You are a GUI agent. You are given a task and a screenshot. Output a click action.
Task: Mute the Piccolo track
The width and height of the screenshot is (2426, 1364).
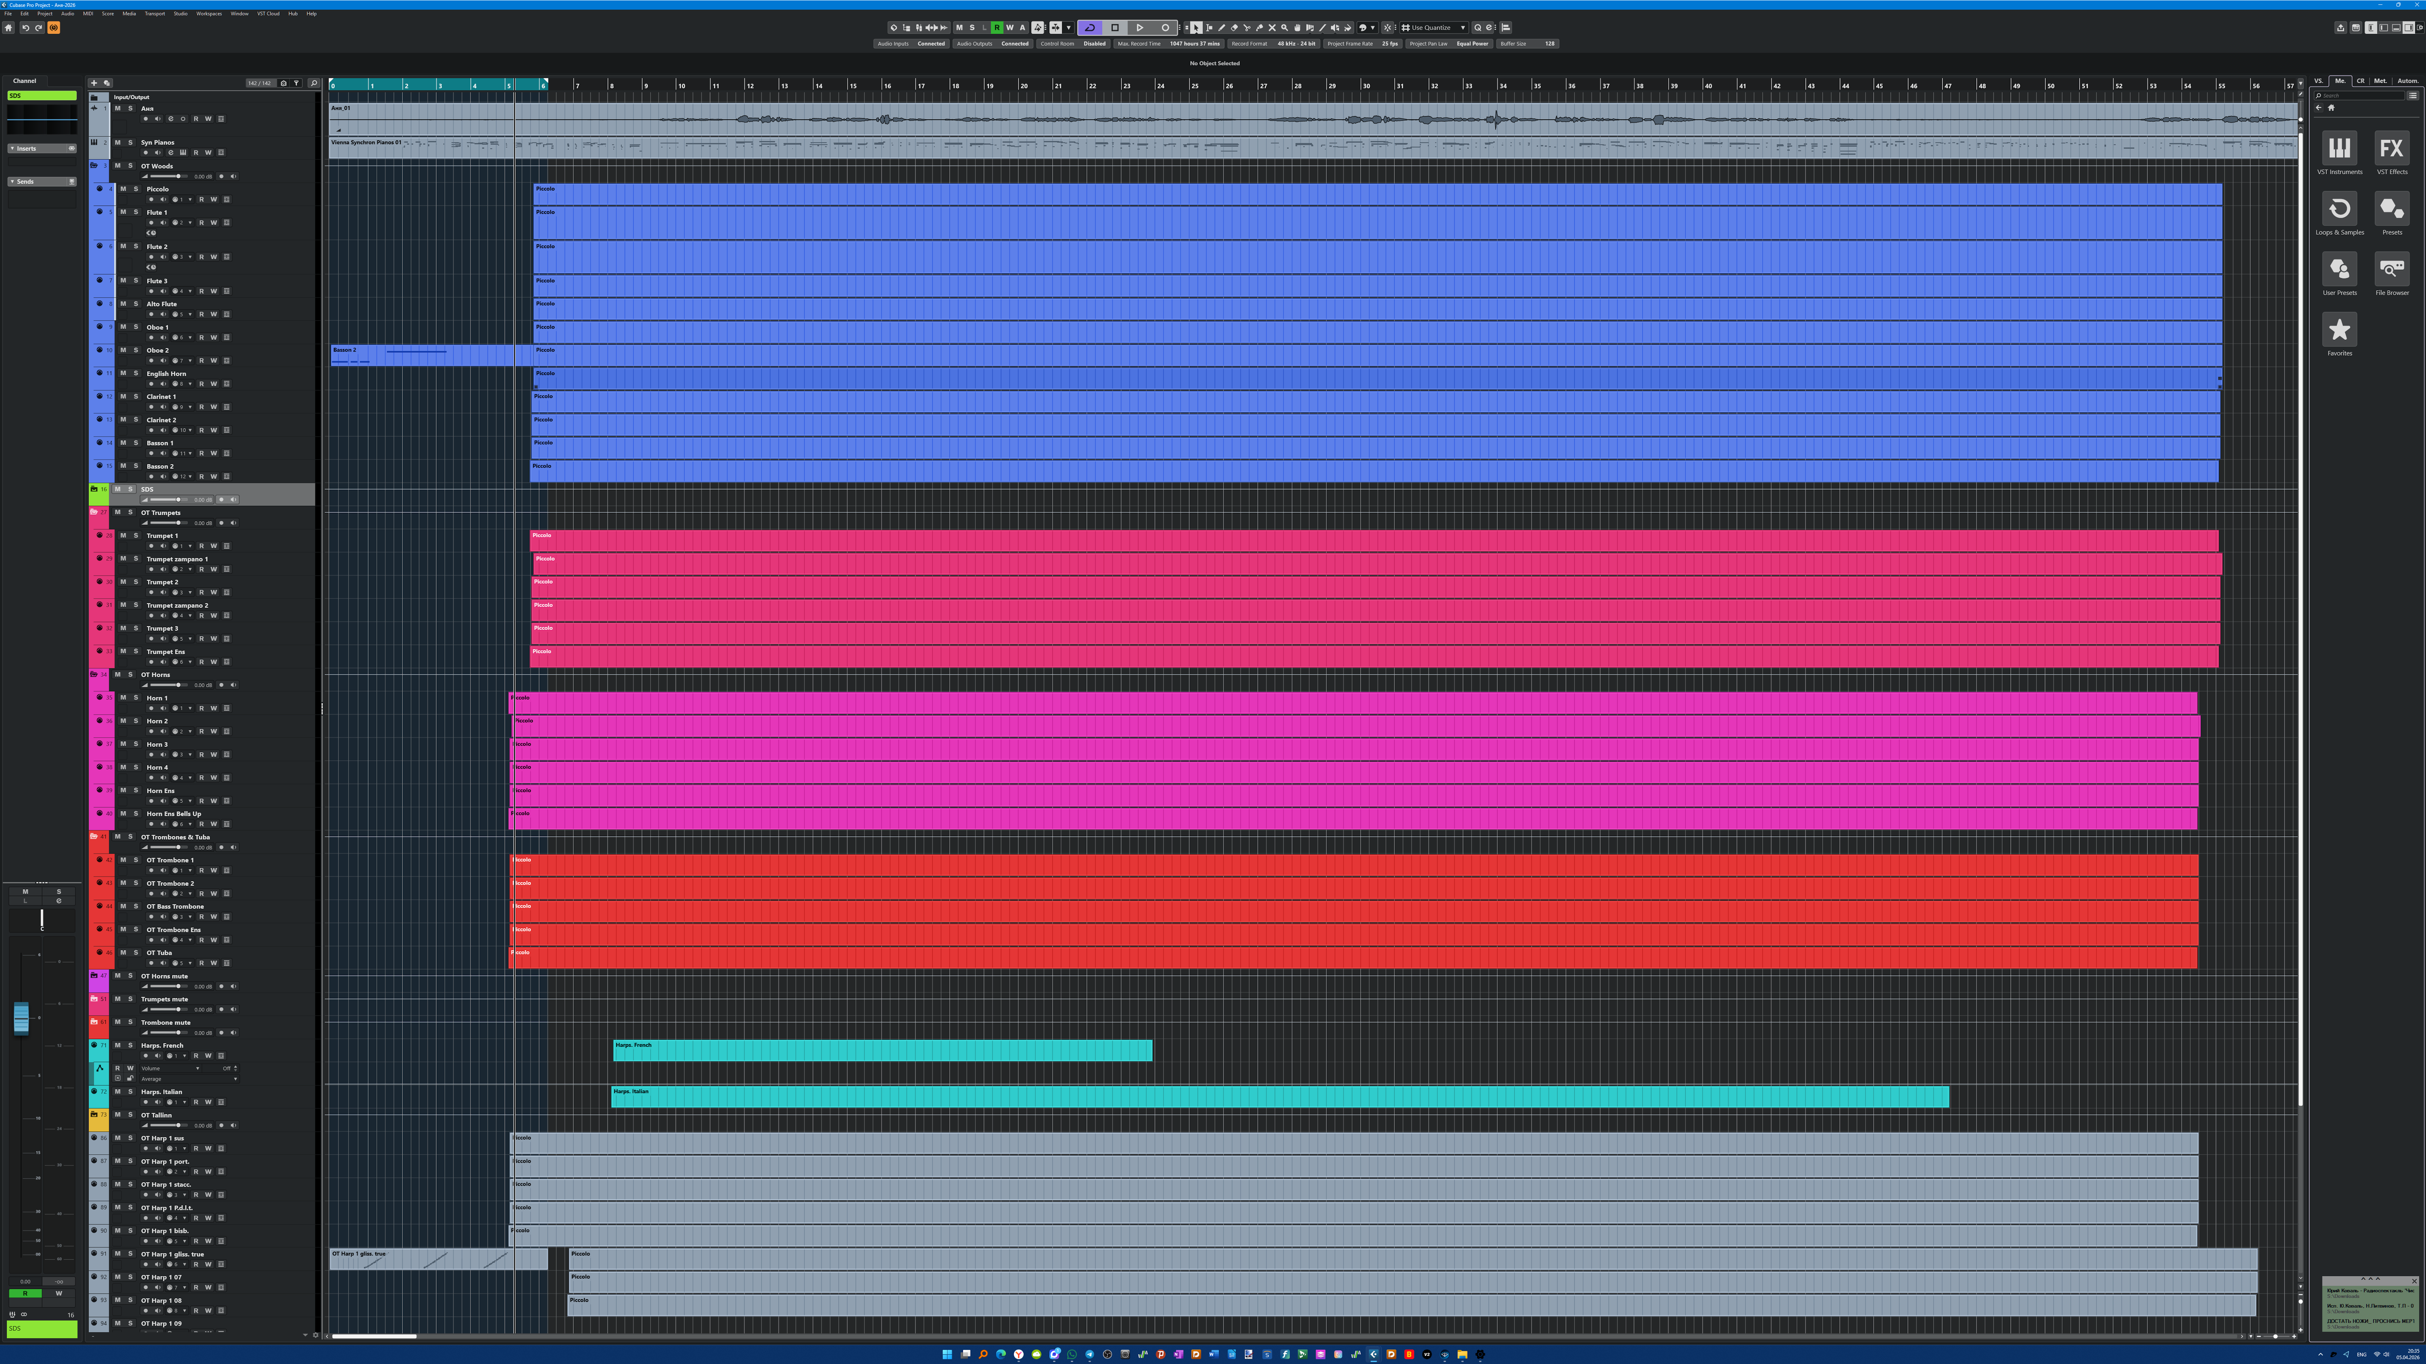123,188
